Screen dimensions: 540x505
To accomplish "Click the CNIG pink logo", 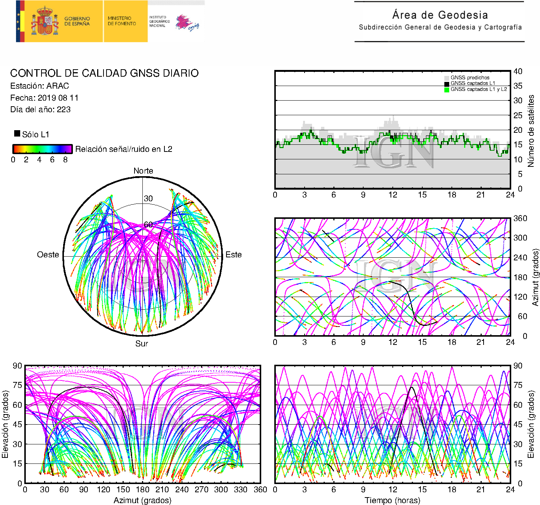I will (187, 23).
